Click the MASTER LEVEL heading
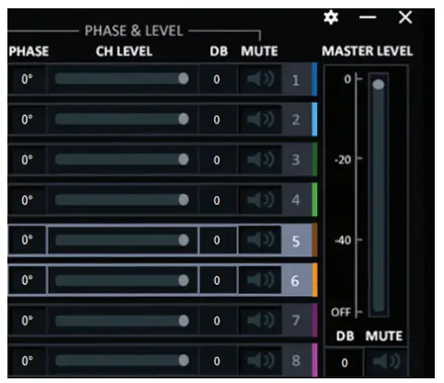Image resolution: width=444 pixels, height=383 pixels. point(367,51)
